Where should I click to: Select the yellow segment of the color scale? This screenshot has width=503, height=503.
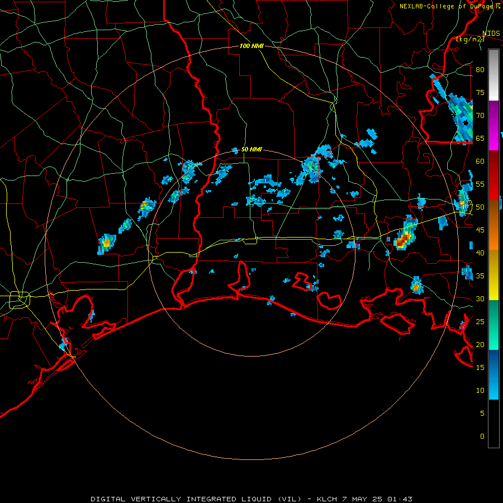[493, 275]
